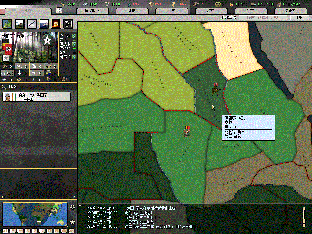Switch to partisan rifle map mode

tap(42, 231)
